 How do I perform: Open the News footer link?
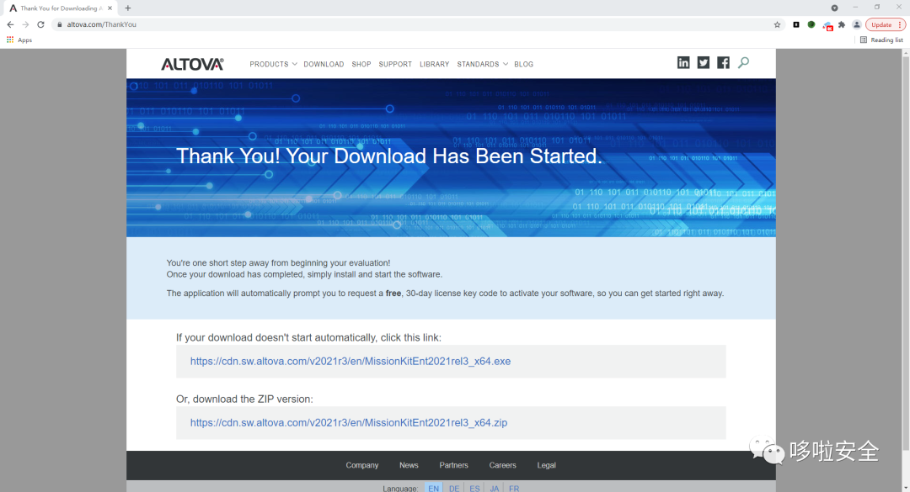click(x=409, y=465)
